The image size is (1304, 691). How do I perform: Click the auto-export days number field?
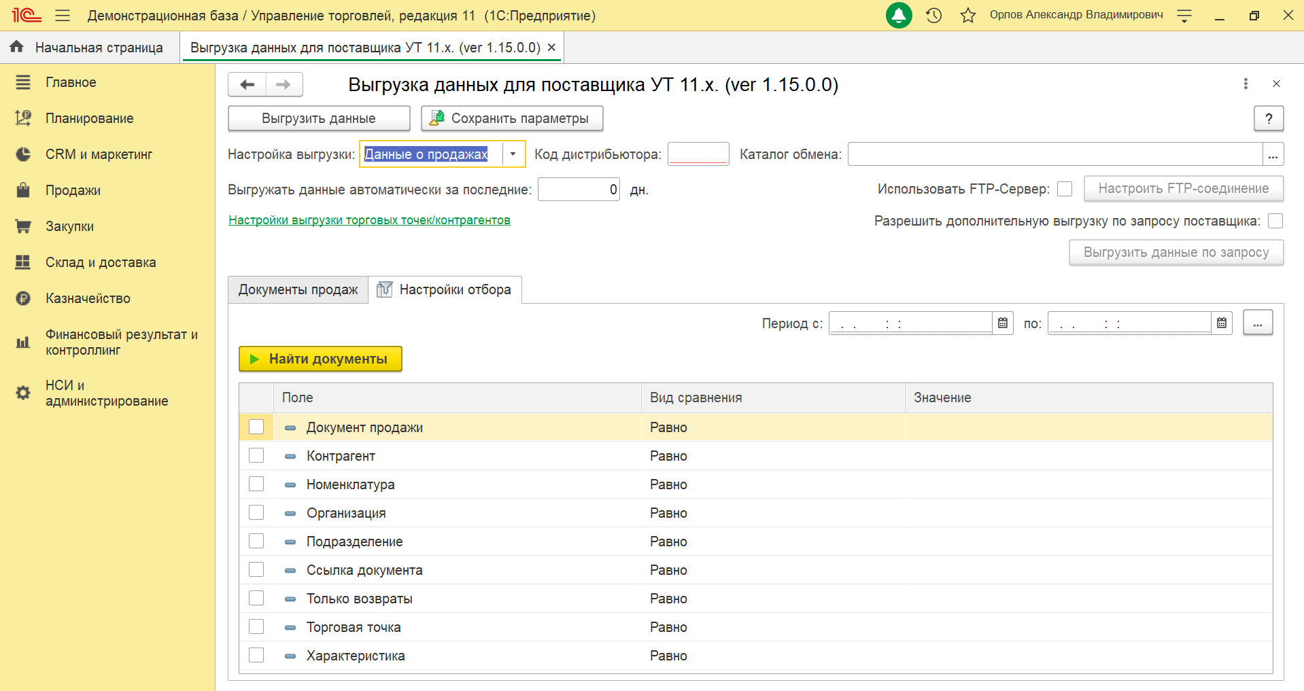point(579,189)
